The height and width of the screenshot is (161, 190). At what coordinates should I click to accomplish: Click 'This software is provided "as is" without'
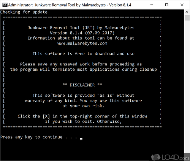84,95
